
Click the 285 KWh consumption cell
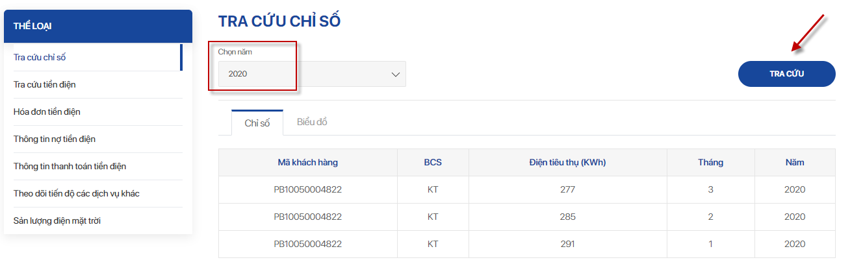click(x=567, y=217)
